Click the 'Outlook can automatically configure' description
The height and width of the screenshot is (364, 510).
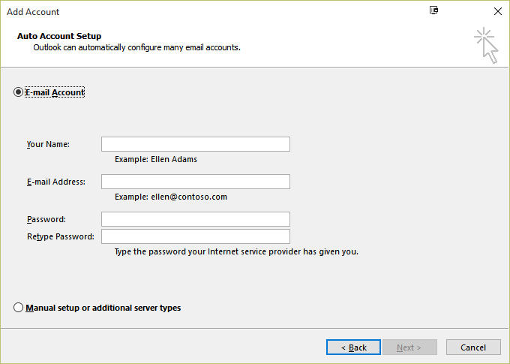click(x=137, y=47)
